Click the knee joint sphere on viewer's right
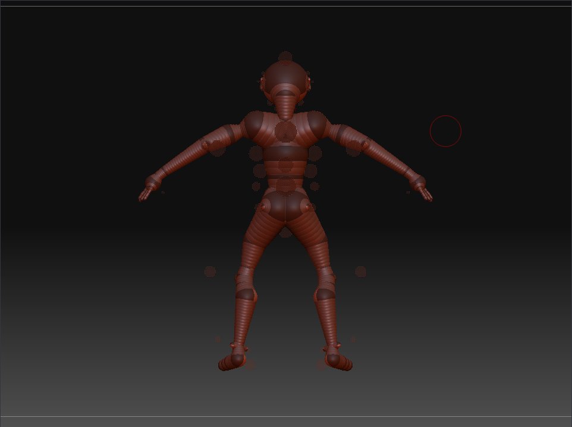 coord(325,294)
